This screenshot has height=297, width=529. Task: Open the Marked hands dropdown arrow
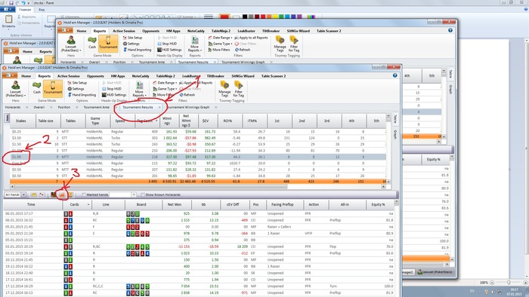(x=134, y=194)
